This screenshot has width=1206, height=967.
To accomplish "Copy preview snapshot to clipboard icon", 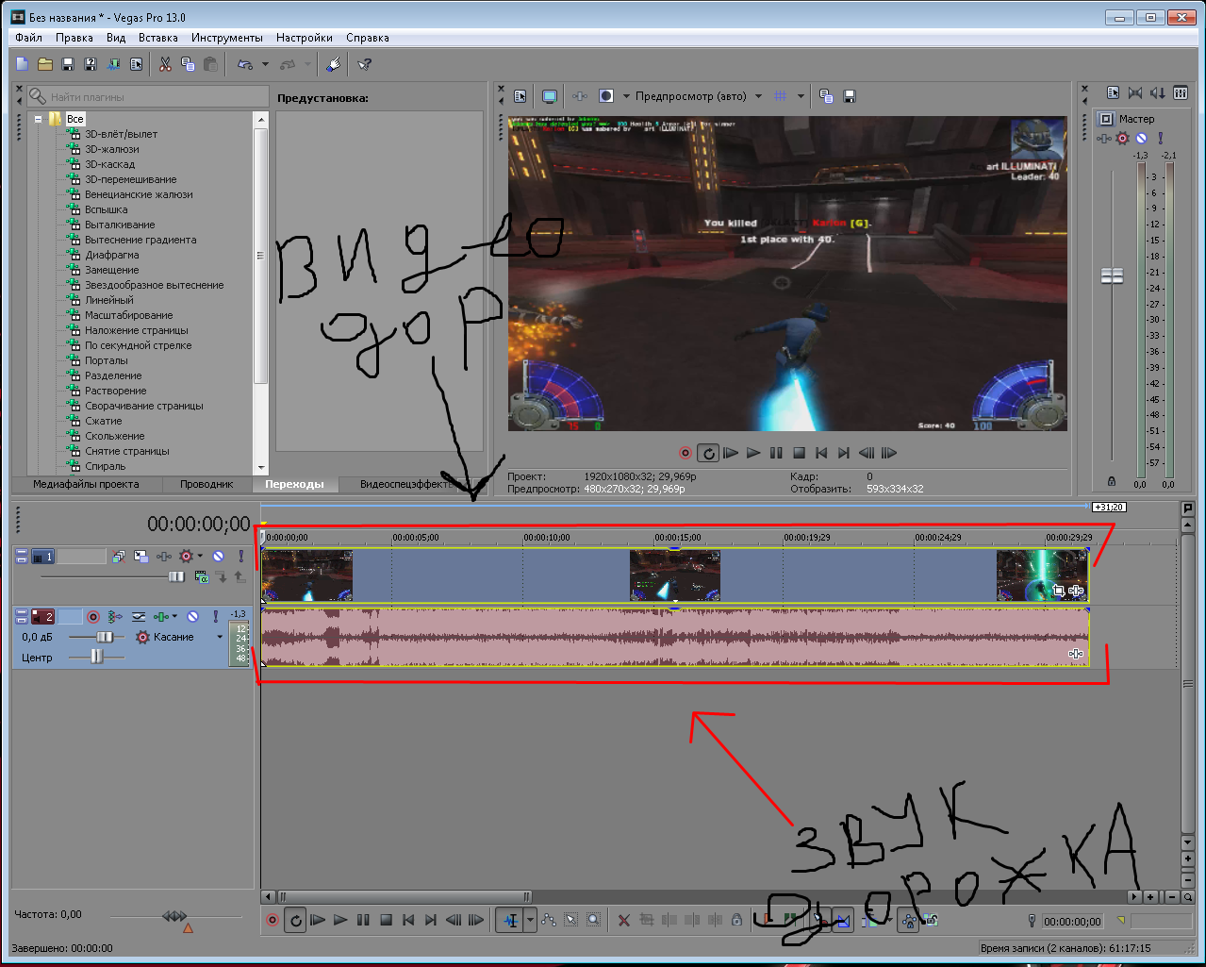I will pyautogui.click(x=826, y=96).
